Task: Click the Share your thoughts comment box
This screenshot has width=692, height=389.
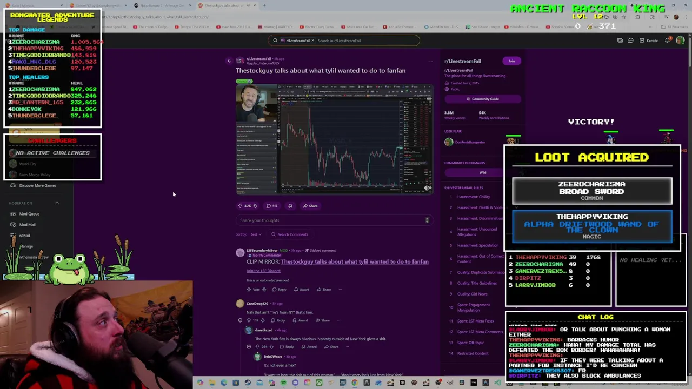Action: coord(334,220)
